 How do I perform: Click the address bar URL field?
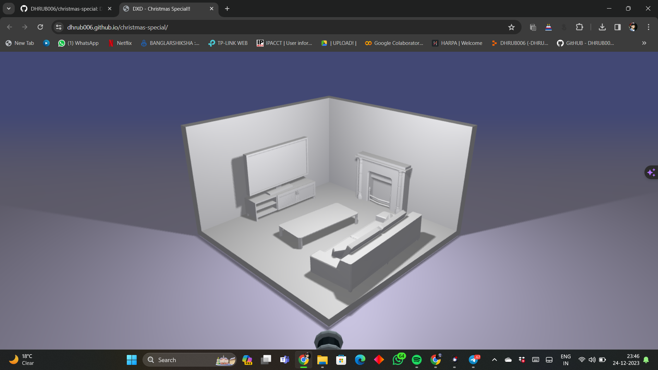click(x=284, y=27)
